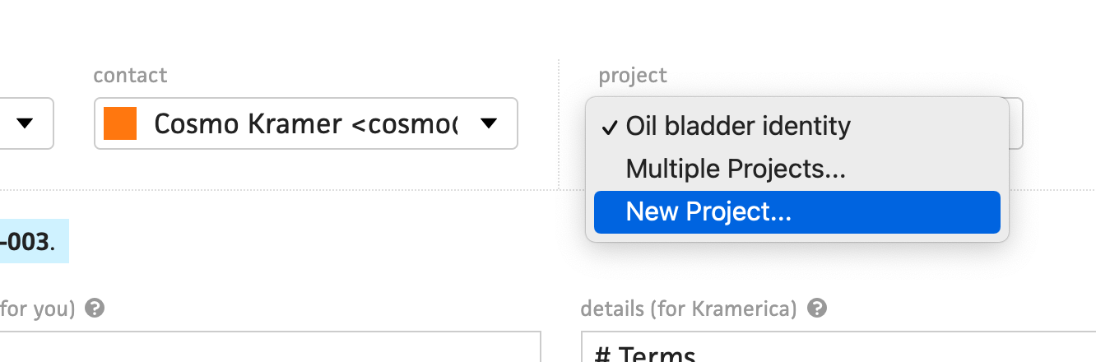The image size is (1096, 362).
Task: Click "Cosmo Kramer" name text in contact field
Action: click(248, 123)
